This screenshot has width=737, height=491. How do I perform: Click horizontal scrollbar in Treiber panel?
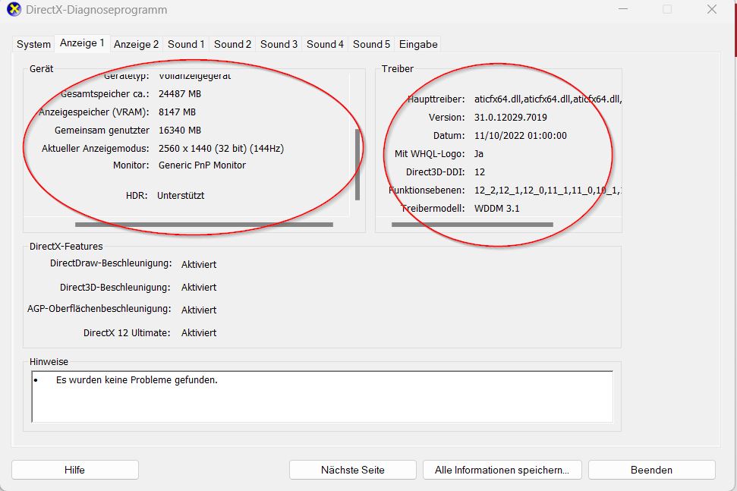(x=472, y=225)
